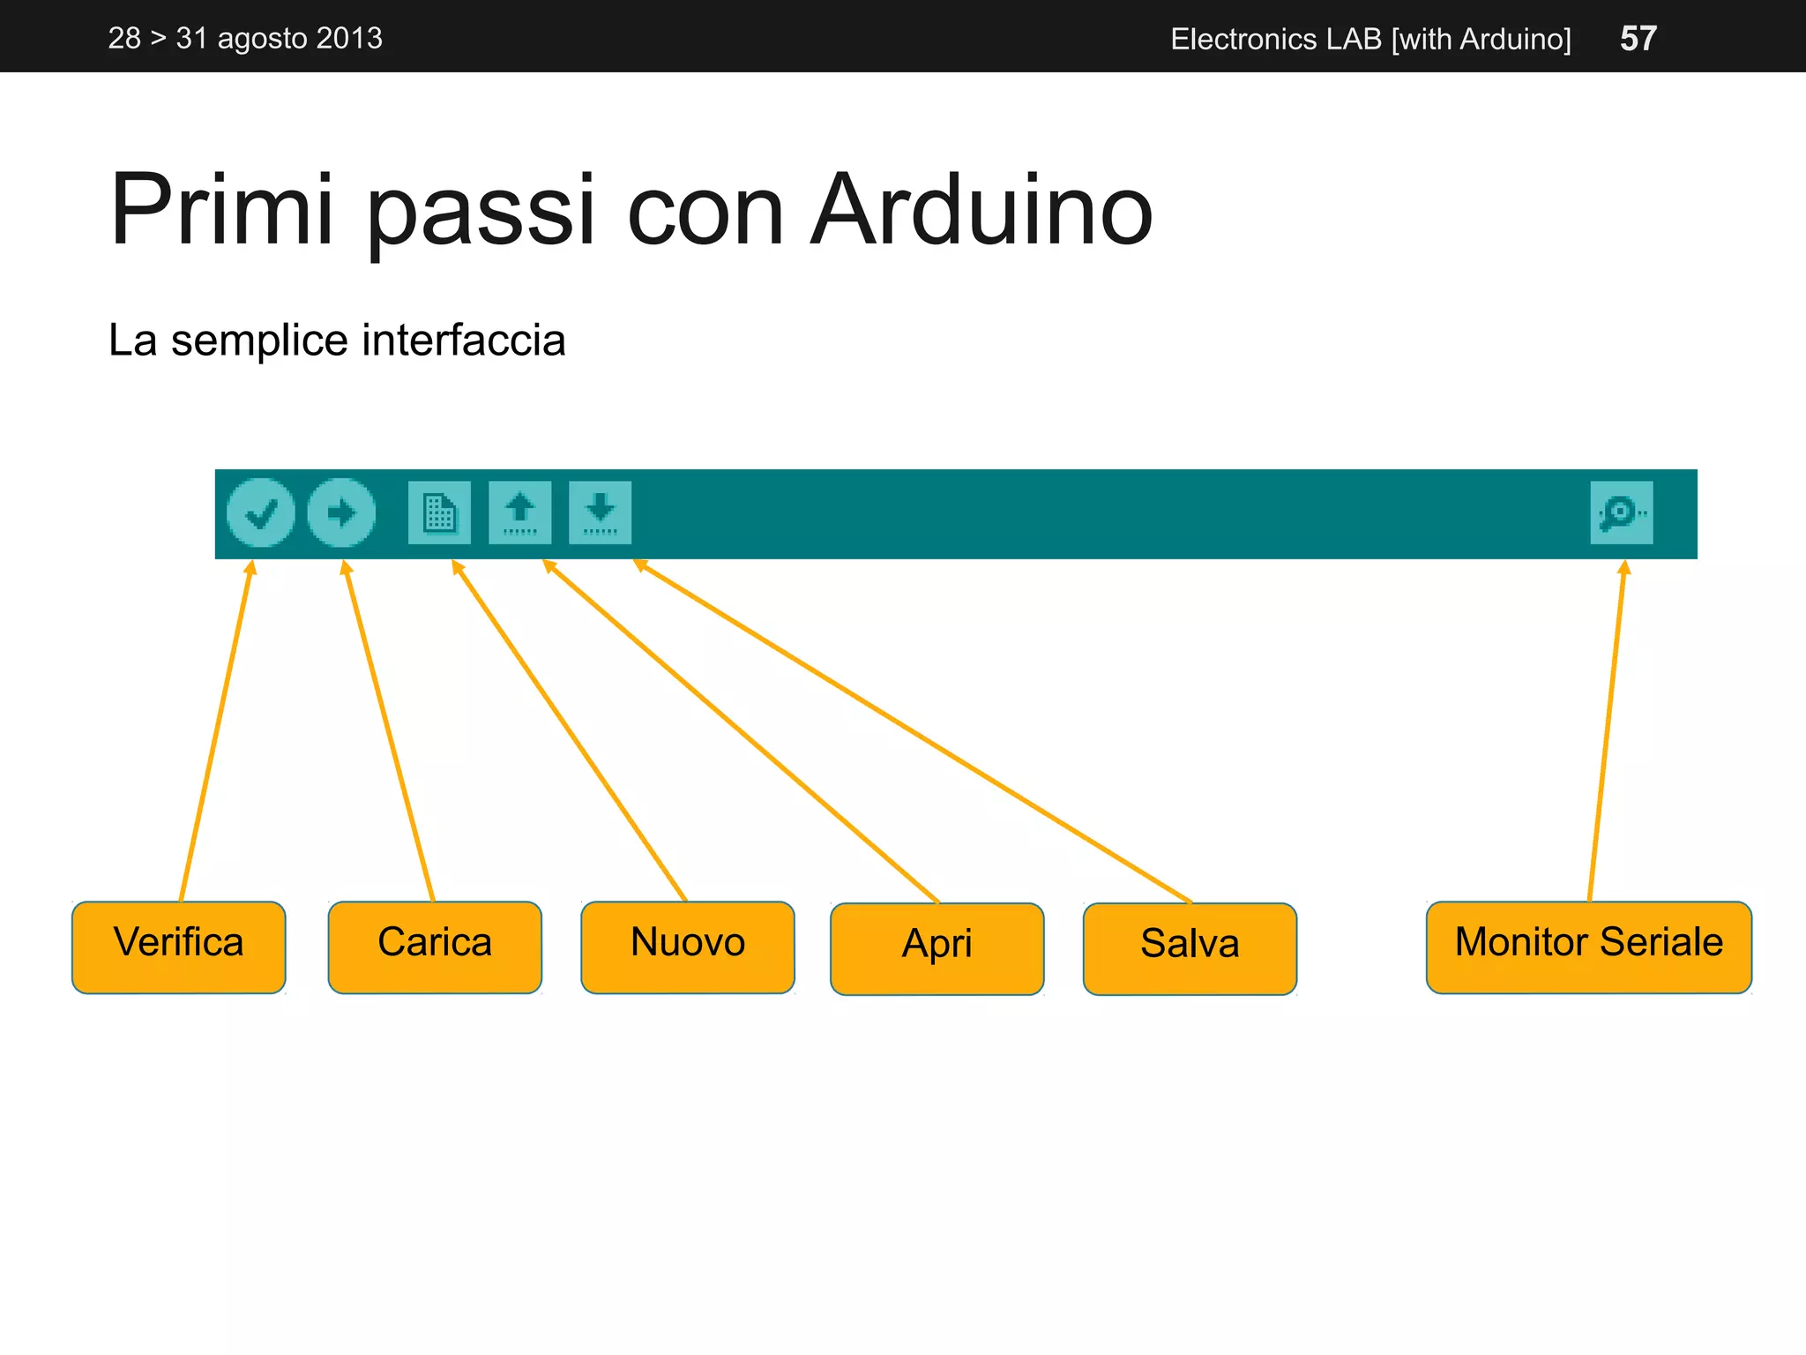
Task: Click the date '28 > 31 agosto 2013'
Action: (245, 38)
